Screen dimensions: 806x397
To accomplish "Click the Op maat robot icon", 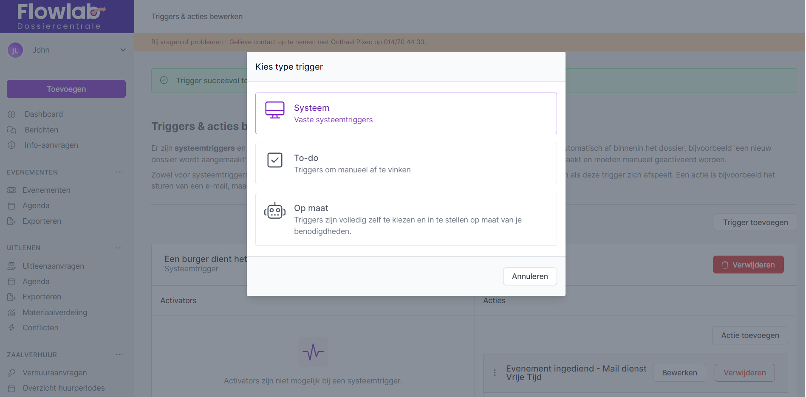I will 274,211.
